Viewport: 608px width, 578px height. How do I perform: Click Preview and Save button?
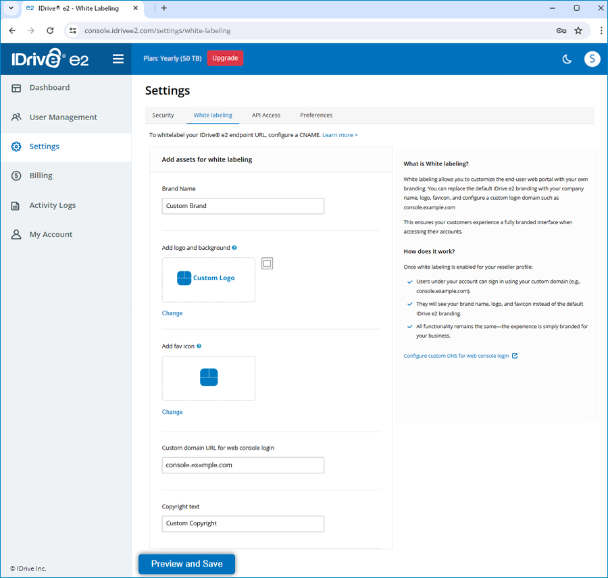tap(187, 564)
